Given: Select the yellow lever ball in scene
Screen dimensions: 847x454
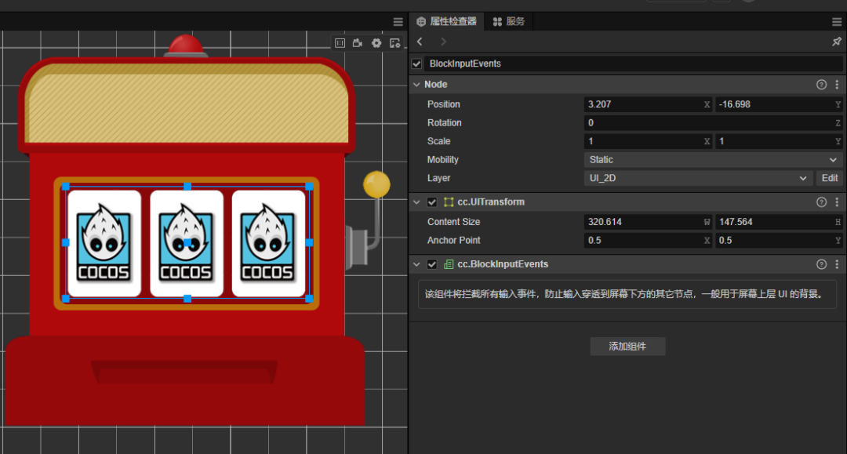Looking at the screenshot, I should click(x=376, y=184).
